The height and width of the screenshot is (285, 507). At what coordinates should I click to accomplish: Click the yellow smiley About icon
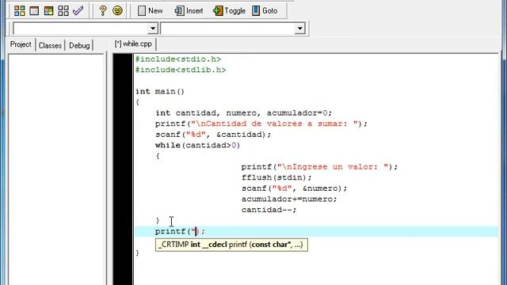(x=117, y=10)
